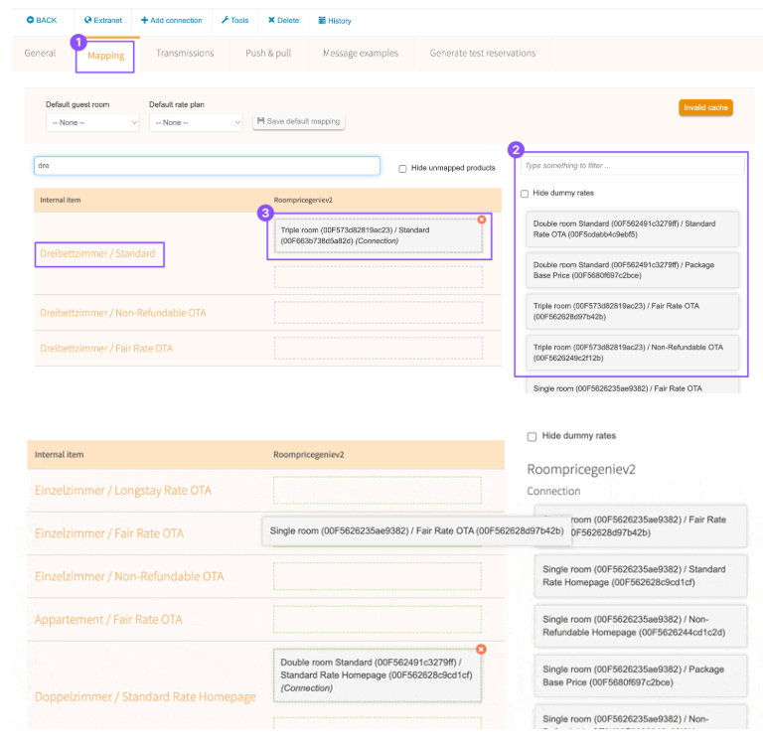Screen dimensions: 763x746
Task: Expand the Default rate plan dropdown
Action: 196,122
